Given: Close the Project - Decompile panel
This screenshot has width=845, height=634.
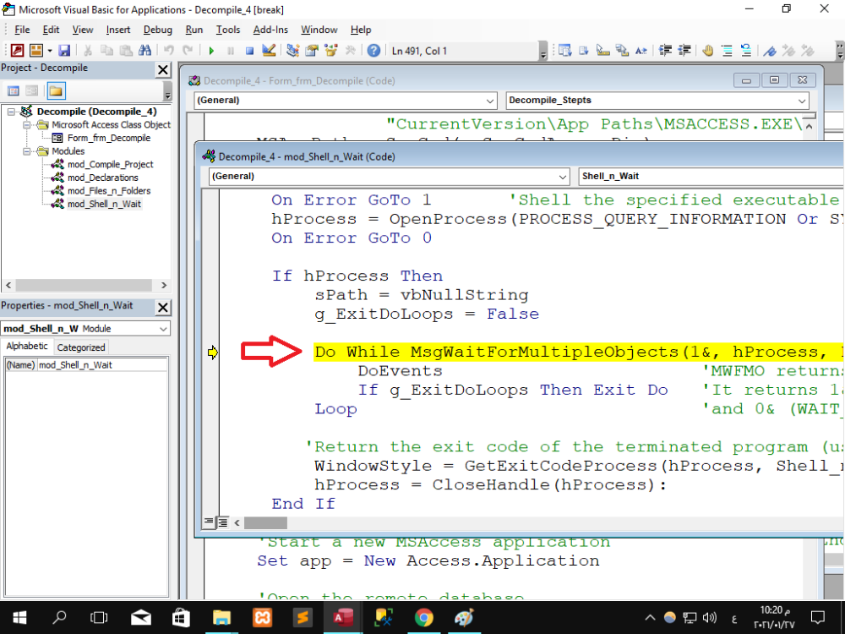Looking at the screenshot, I should coord(163,69).
